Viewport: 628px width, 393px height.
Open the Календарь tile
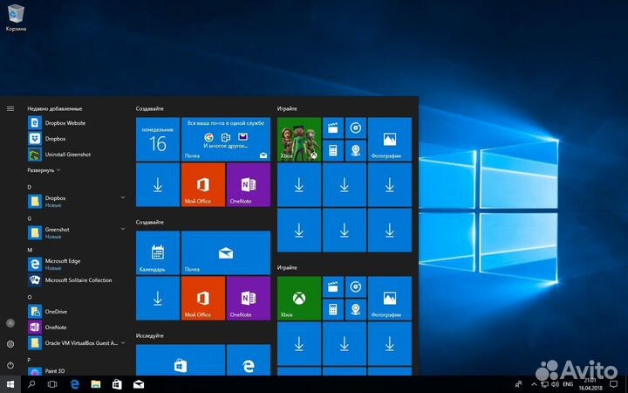158,252
